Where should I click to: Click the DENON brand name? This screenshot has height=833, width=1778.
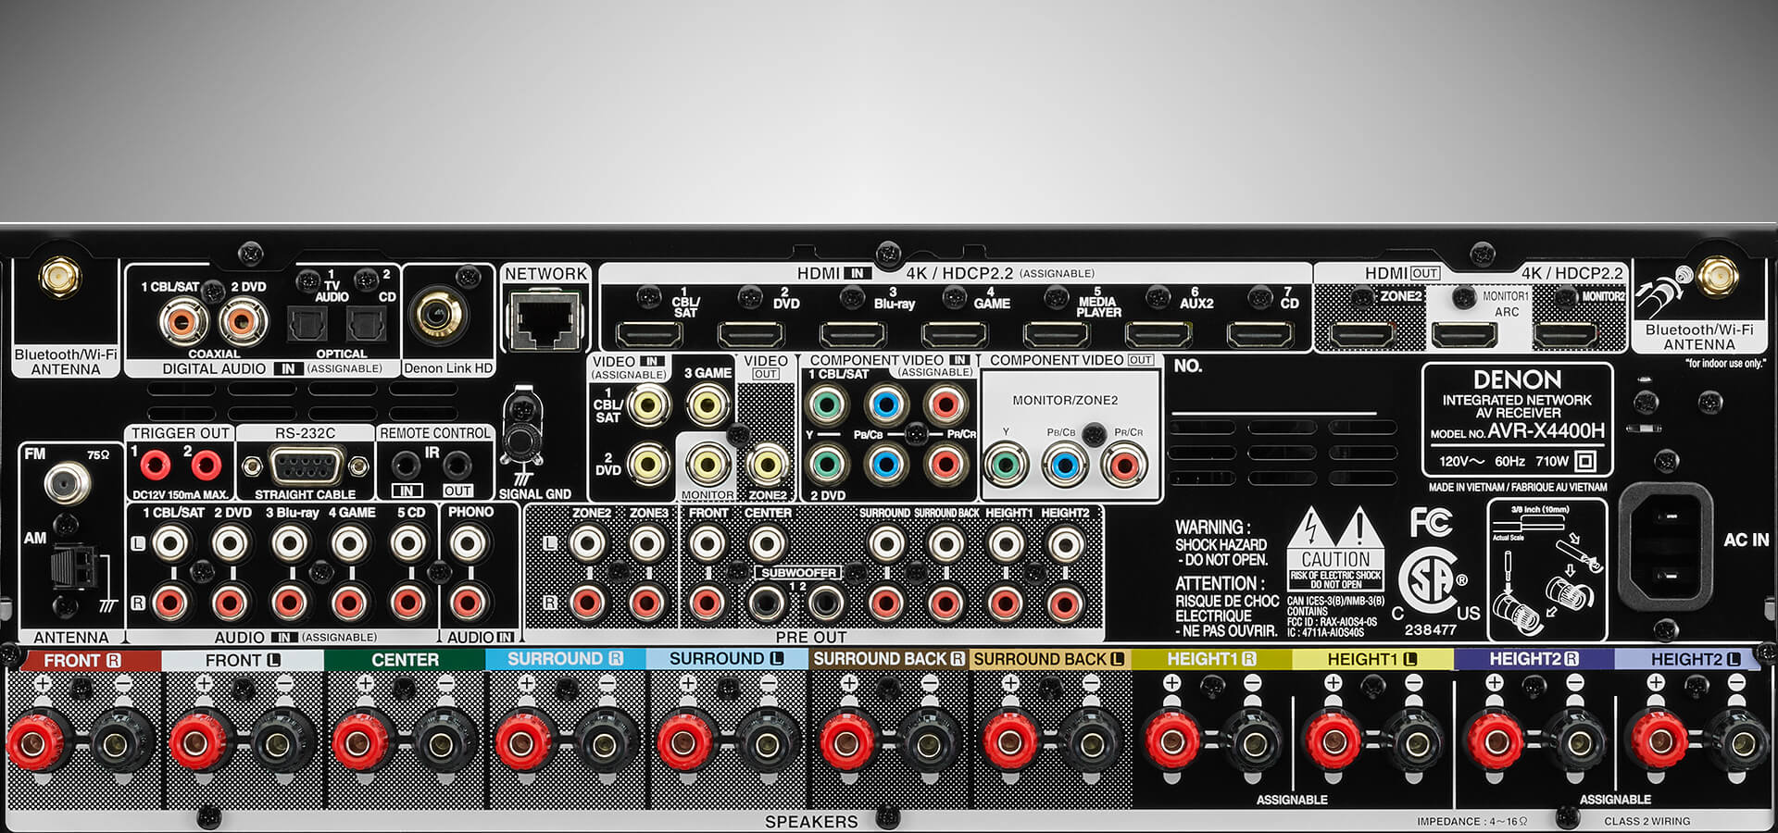(1517, 379)
